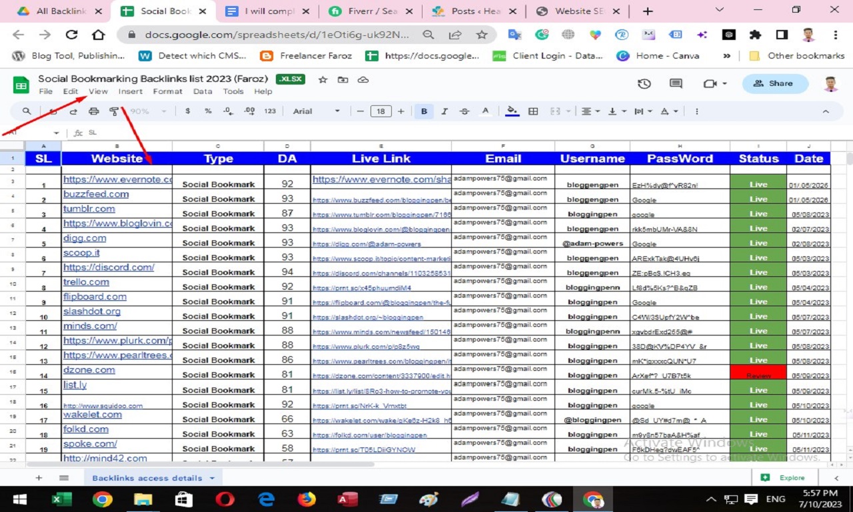Screen dimensions: 853x512
Task: Open the Freelancer Faroz bookmark
Action: [306, 56]
